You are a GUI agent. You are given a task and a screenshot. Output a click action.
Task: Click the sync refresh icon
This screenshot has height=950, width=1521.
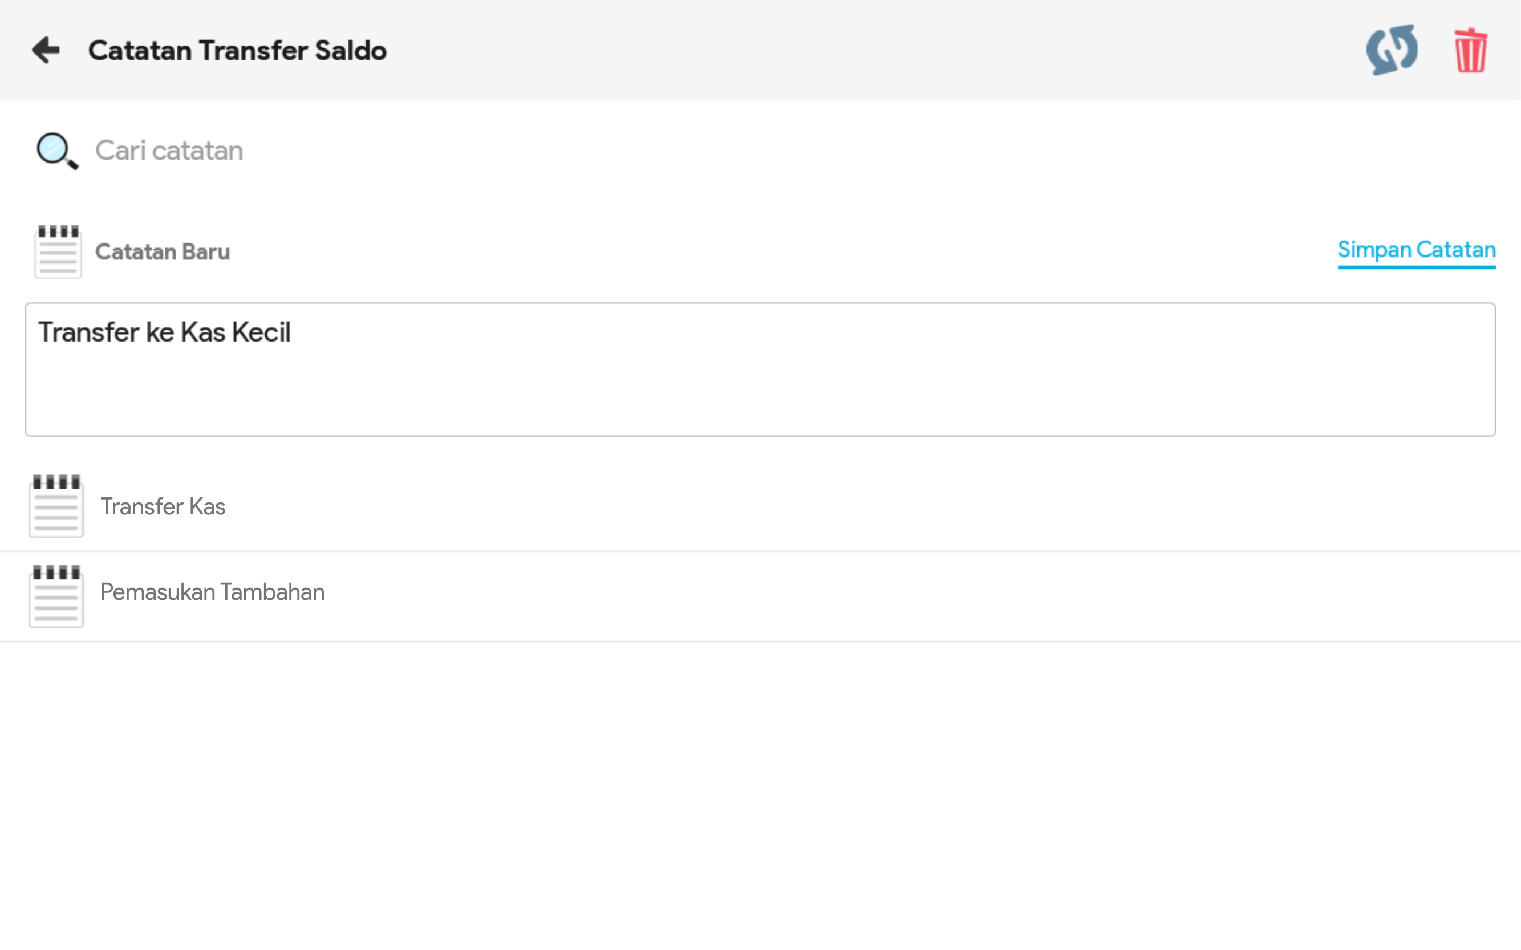tap(1391, 50)
